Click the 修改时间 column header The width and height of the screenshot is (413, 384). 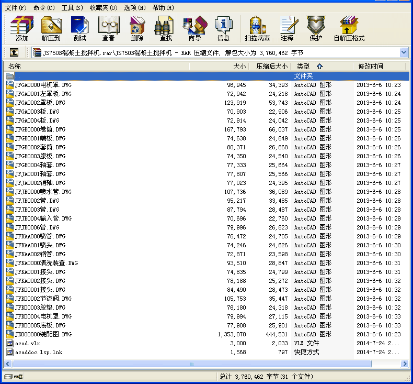tap(370, 67)
